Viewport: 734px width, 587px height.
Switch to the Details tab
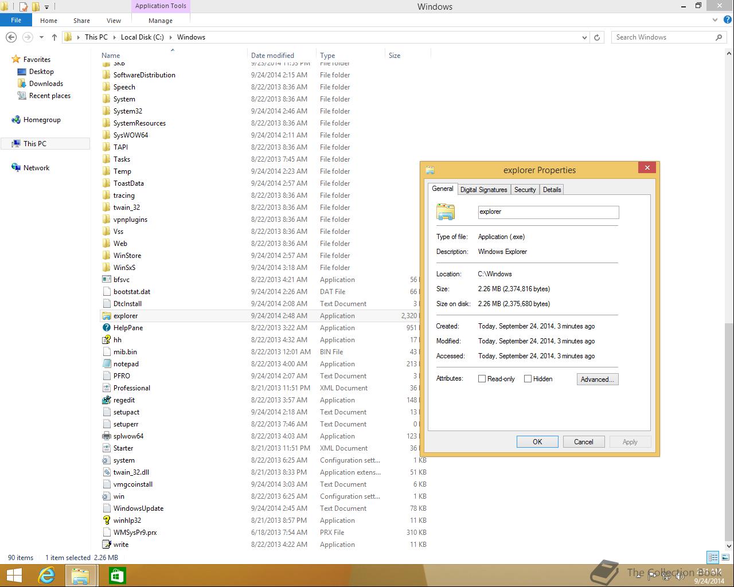pyautogui.click(x=552, y=190)
